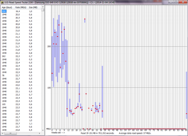Screen dimensions: 188x136
Task: Maximize the SSD Read Speed Tester window
Action: (x=176, y=2)
